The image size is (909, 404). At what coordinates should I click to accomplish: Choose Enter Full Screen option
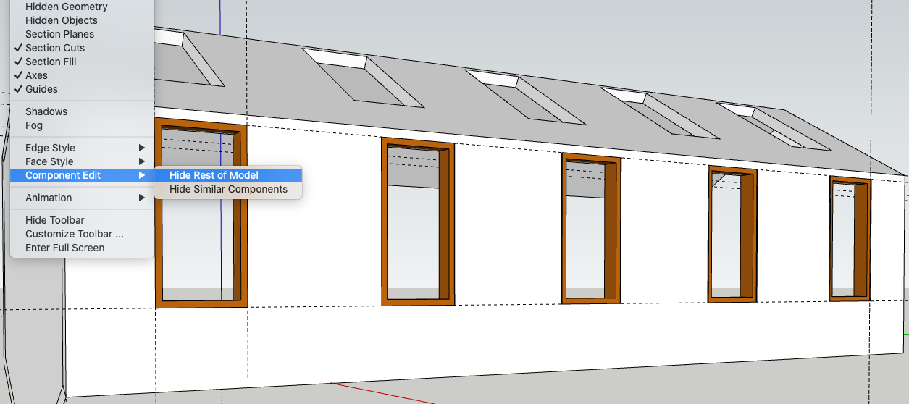[x=82, y=248]
